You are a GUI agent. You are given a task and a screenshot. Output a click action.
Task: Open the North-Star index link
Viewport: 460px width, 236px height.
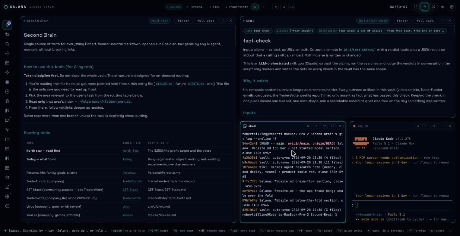click(x=131, y=151)
